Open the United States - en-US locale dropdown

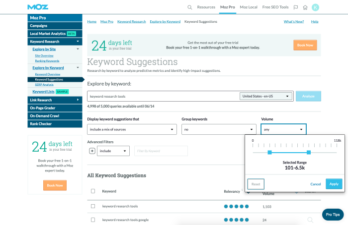tap(265, 96)
